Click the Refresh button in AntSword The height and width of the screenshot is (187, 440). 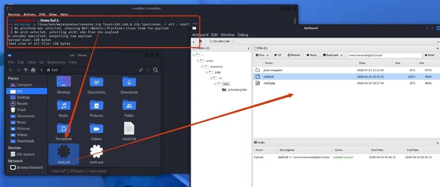coord(294,55)
